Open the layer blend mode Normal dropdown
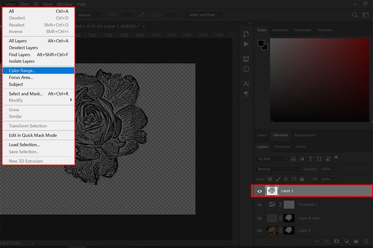 click(x=279, y=169)
